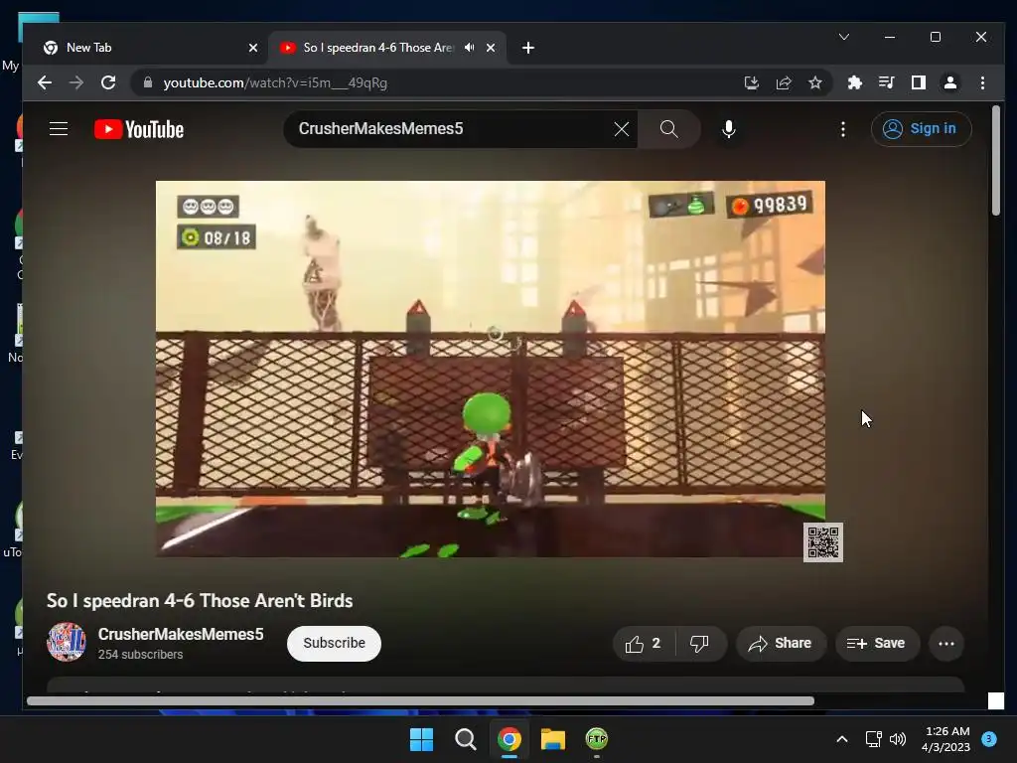The image size is (1017, 763).
Task: Run the YouTube search magnifier button
Action: [669, 129]
